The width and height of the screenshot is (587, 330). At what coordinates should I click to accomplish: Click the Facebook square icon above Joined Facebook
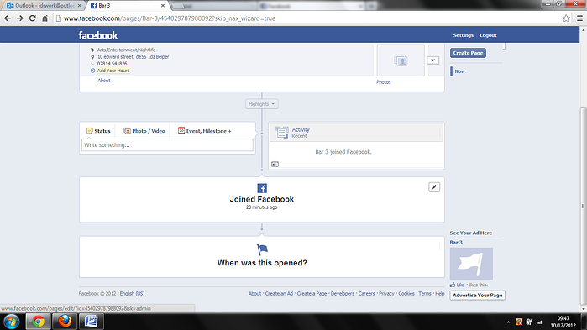[x=262, y=188]
